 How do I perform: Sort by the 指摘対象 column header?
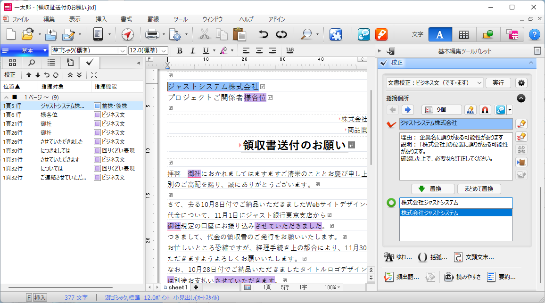click(x=64, y=87)
